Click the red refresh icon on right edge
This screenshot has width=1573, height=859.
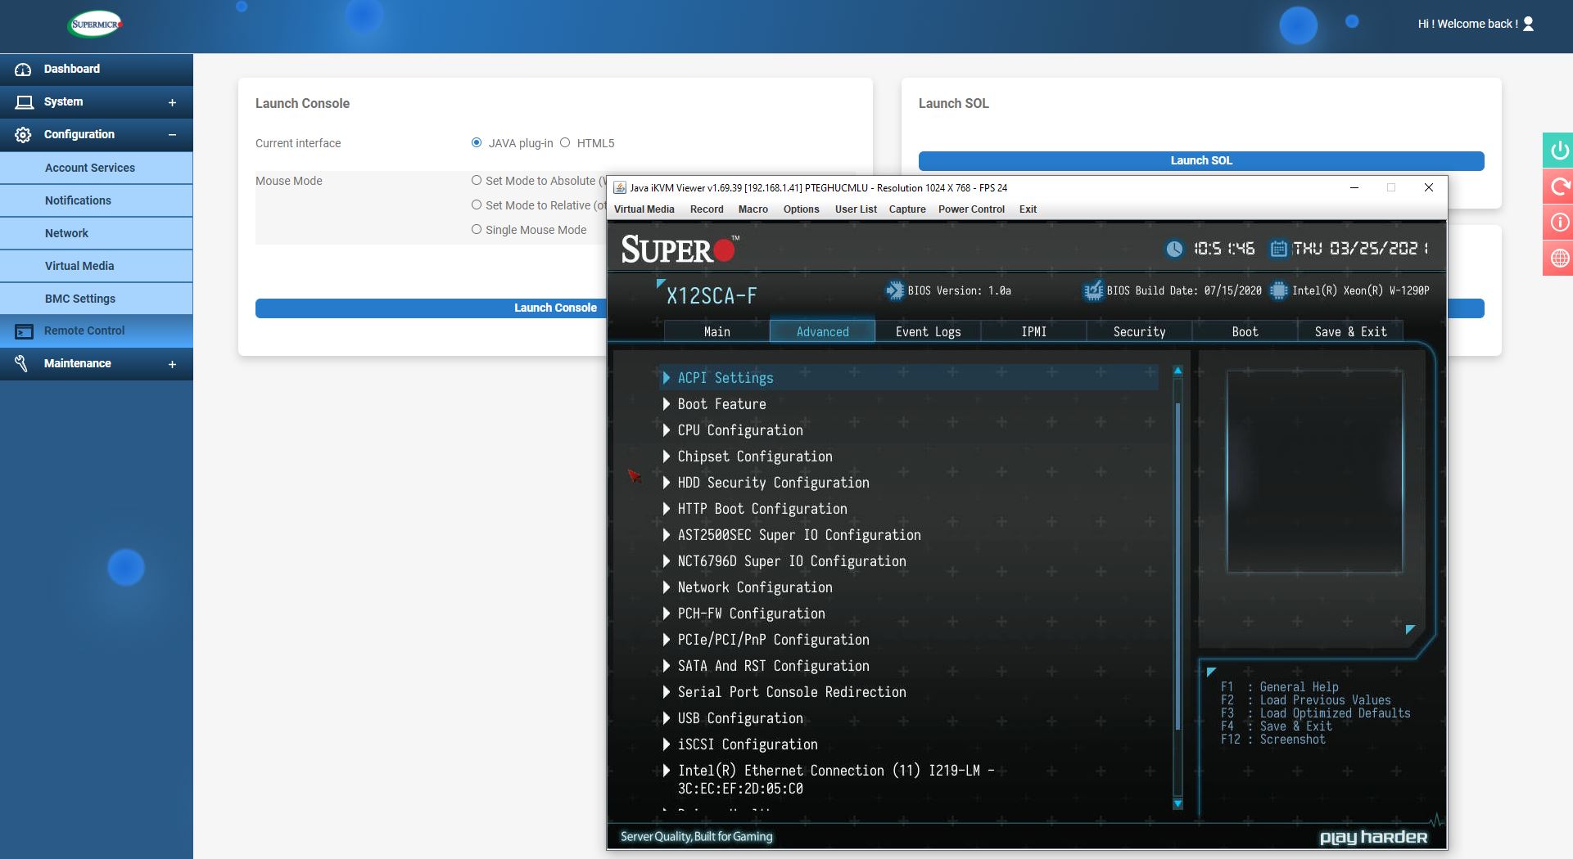(1559, 187)
